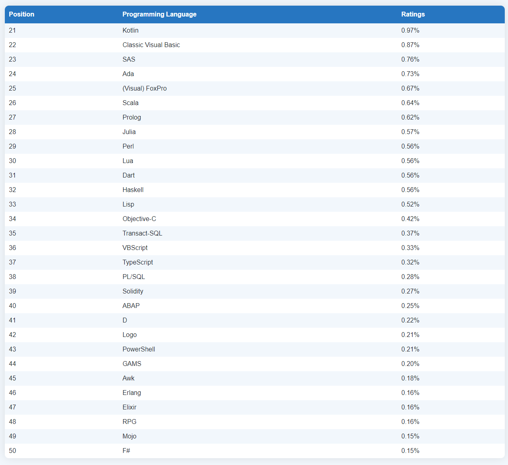Select Solidity in the table

coord(133,291)
